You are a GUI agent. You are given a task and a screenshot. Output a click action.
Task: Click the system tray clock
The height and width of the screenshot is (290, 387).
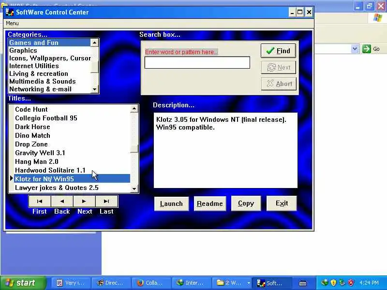[369, 283]
